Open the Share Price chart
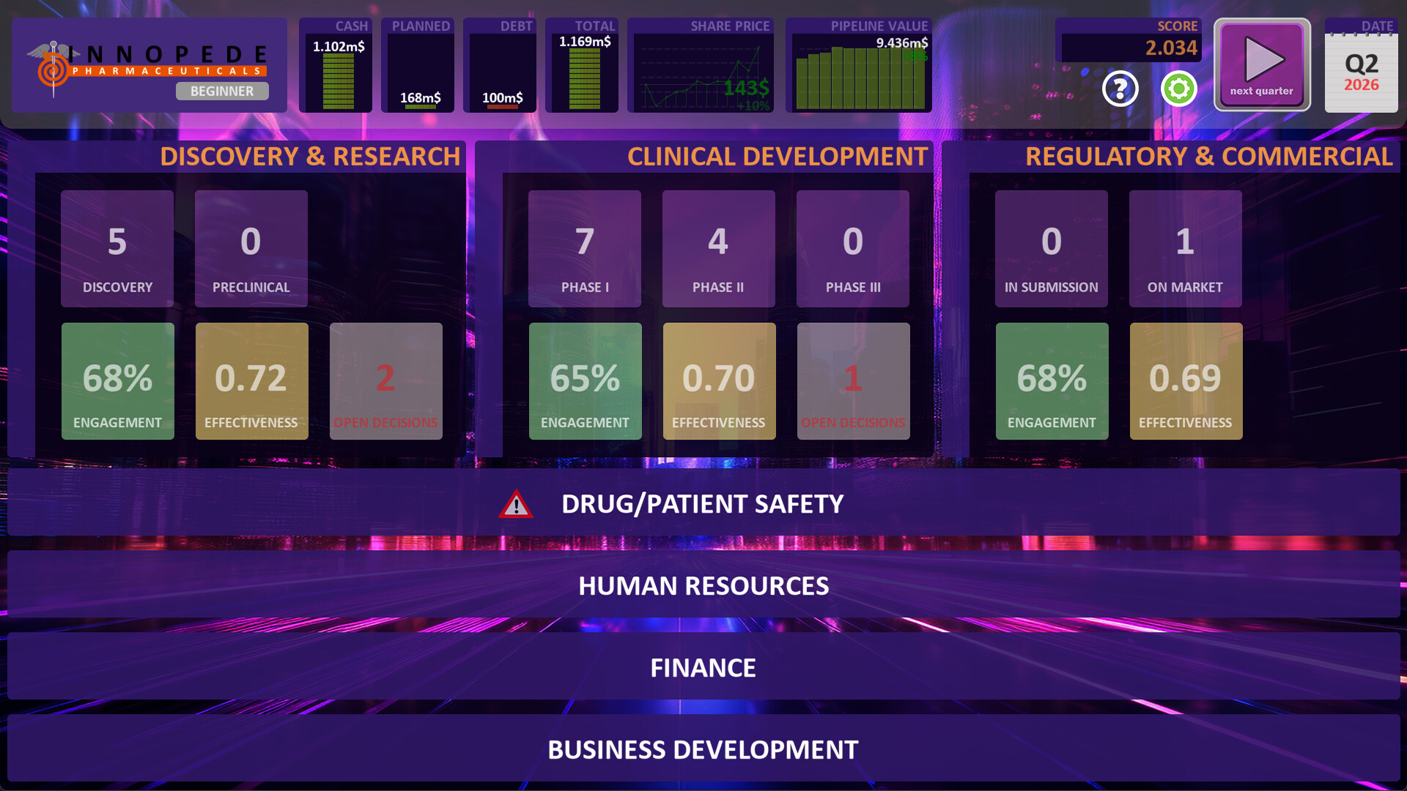 tap(701, 70)
